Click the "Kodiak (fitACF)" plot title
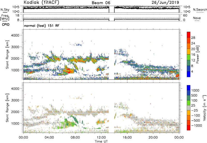The width and height of the screenshot is (207, 143). point(41,2)
